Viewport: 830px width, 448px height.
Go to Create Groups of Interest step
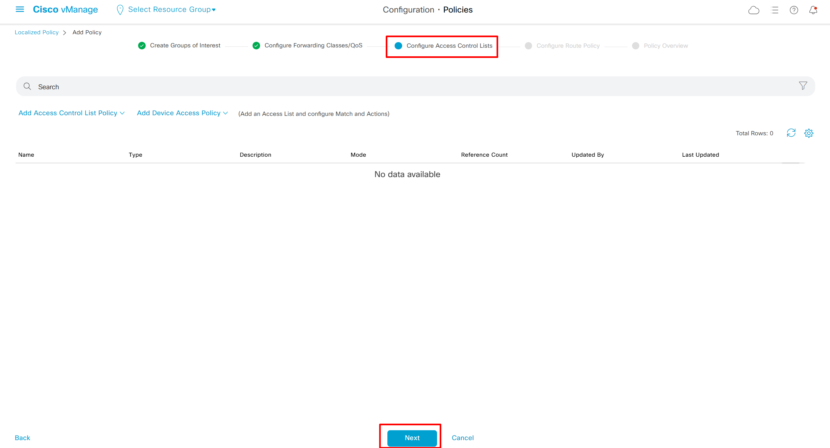185,45
